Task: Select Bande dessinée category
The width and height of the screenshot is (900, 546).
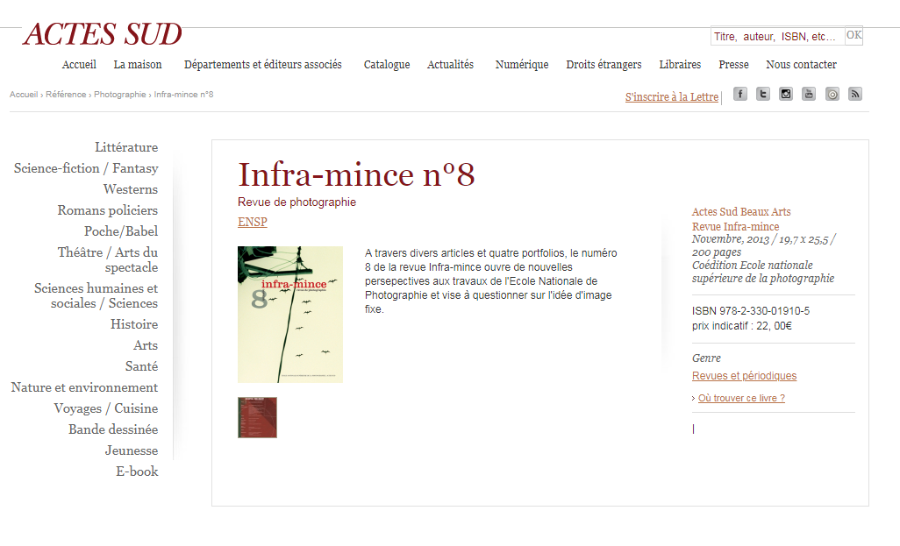Action: (x=113, y=429)
